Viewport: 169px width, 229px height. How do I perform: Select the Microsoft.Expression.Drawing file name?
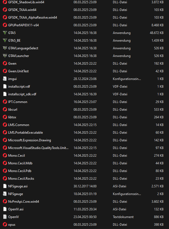29,140
